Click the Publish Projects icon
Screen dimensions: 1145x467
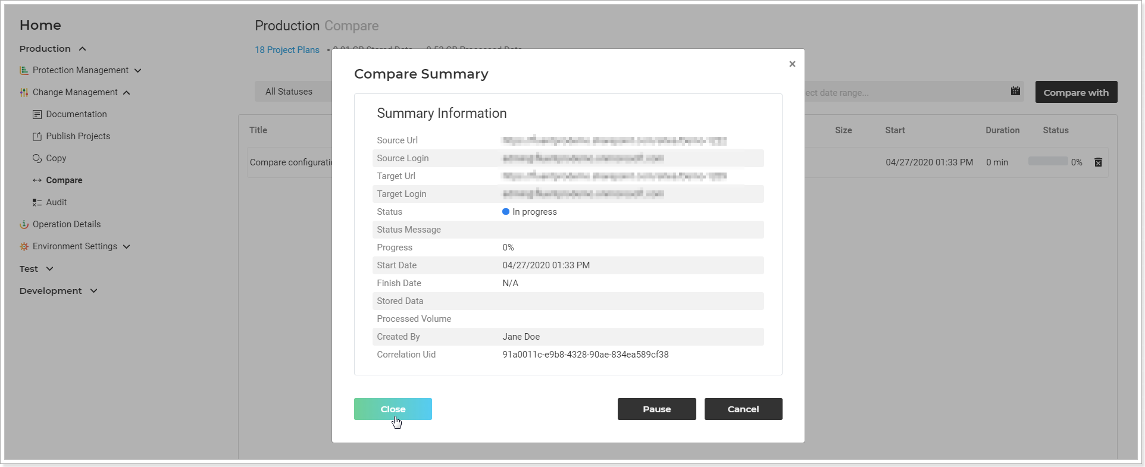coord(37,136)
